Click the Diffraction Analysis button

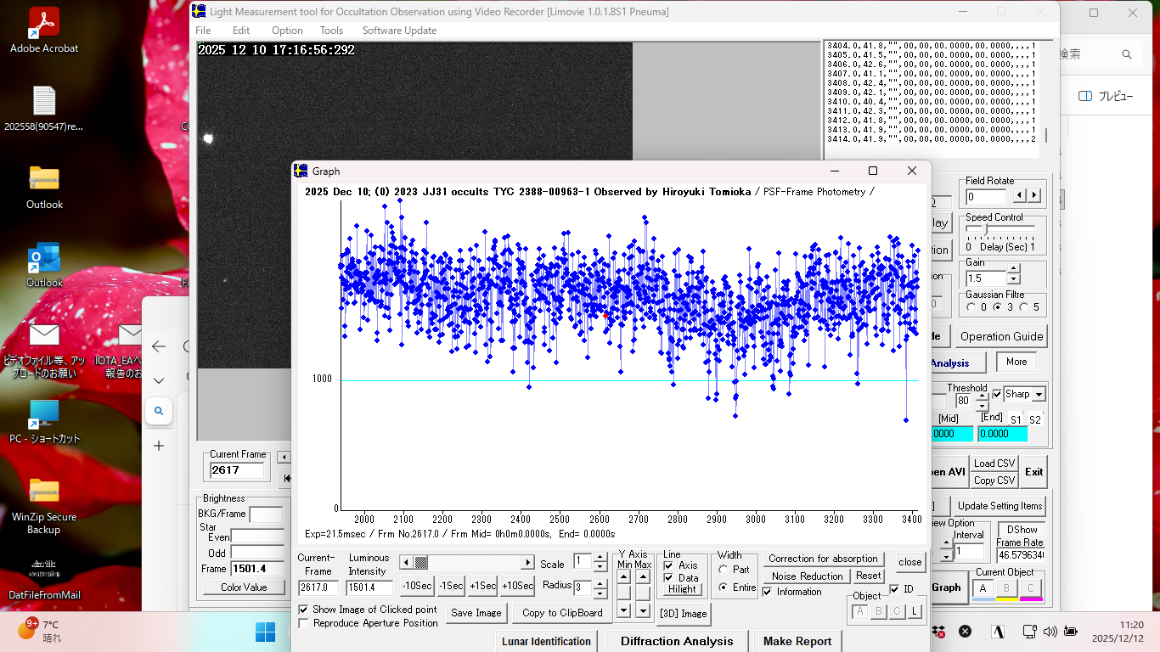point(676,641)
